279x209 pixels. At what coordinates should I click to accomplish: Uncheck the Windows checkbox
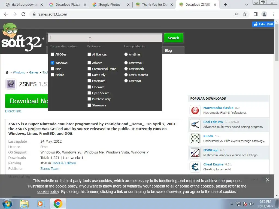[x=52, y=63]
